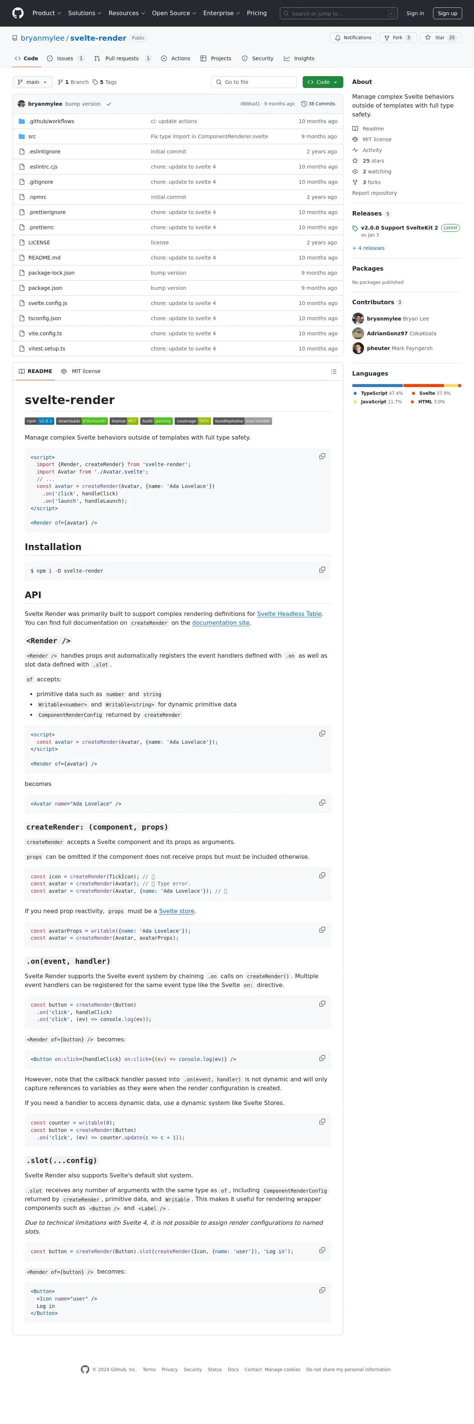This screenshot has width=474, height=1424.
Task: Switch to the Issues tab
Action: click(x=65, y=59)
